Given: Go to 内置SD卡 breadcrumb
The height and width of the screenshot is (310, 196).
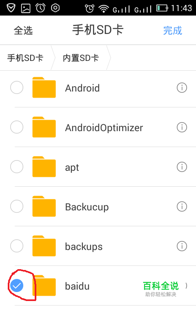Looking at the screenshot, I should point(81,58).
